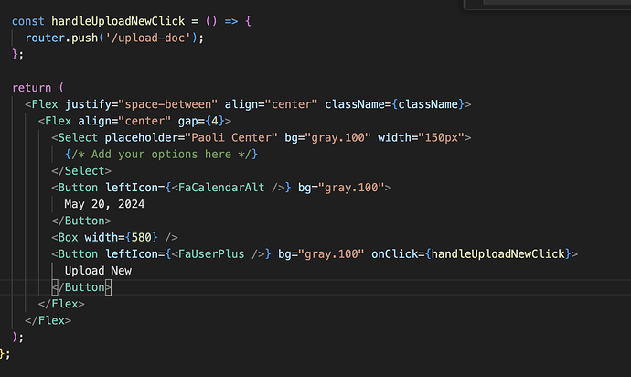Click the opening <Select tag name

(78, 138)
